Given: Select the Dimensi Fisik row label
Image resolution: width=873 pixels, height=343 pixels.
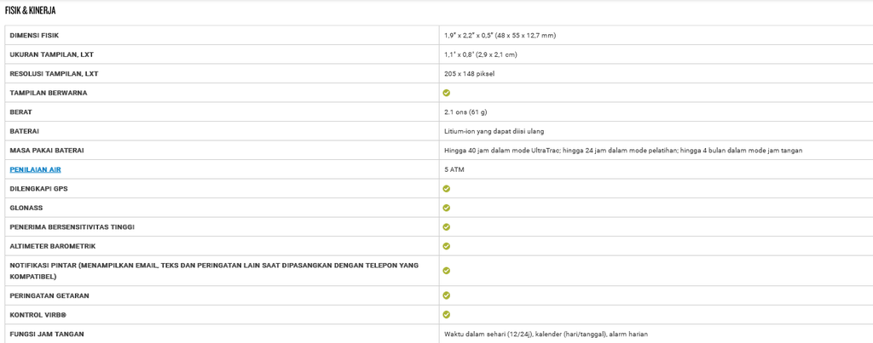Looking at the screenshot, I should click(34, 36).
